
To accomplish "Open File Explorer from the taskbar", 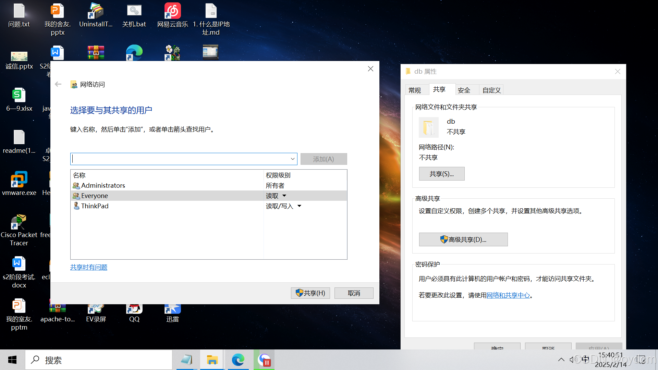I will click(212, 360).
